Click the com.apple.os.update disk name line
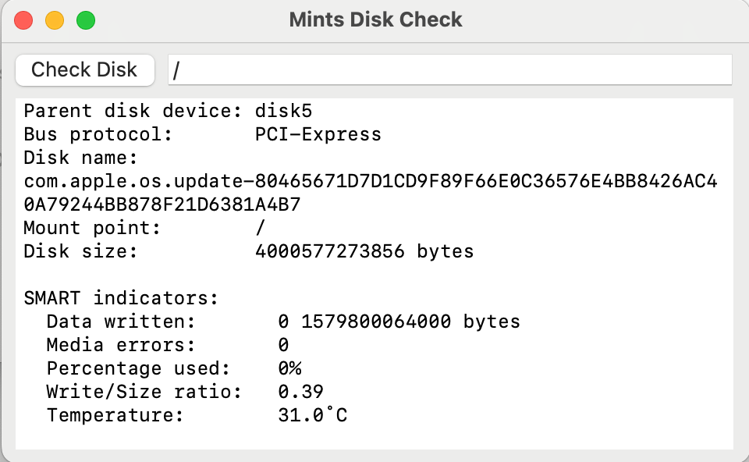This screenshot has width=749, height=462. pos(370,181)
